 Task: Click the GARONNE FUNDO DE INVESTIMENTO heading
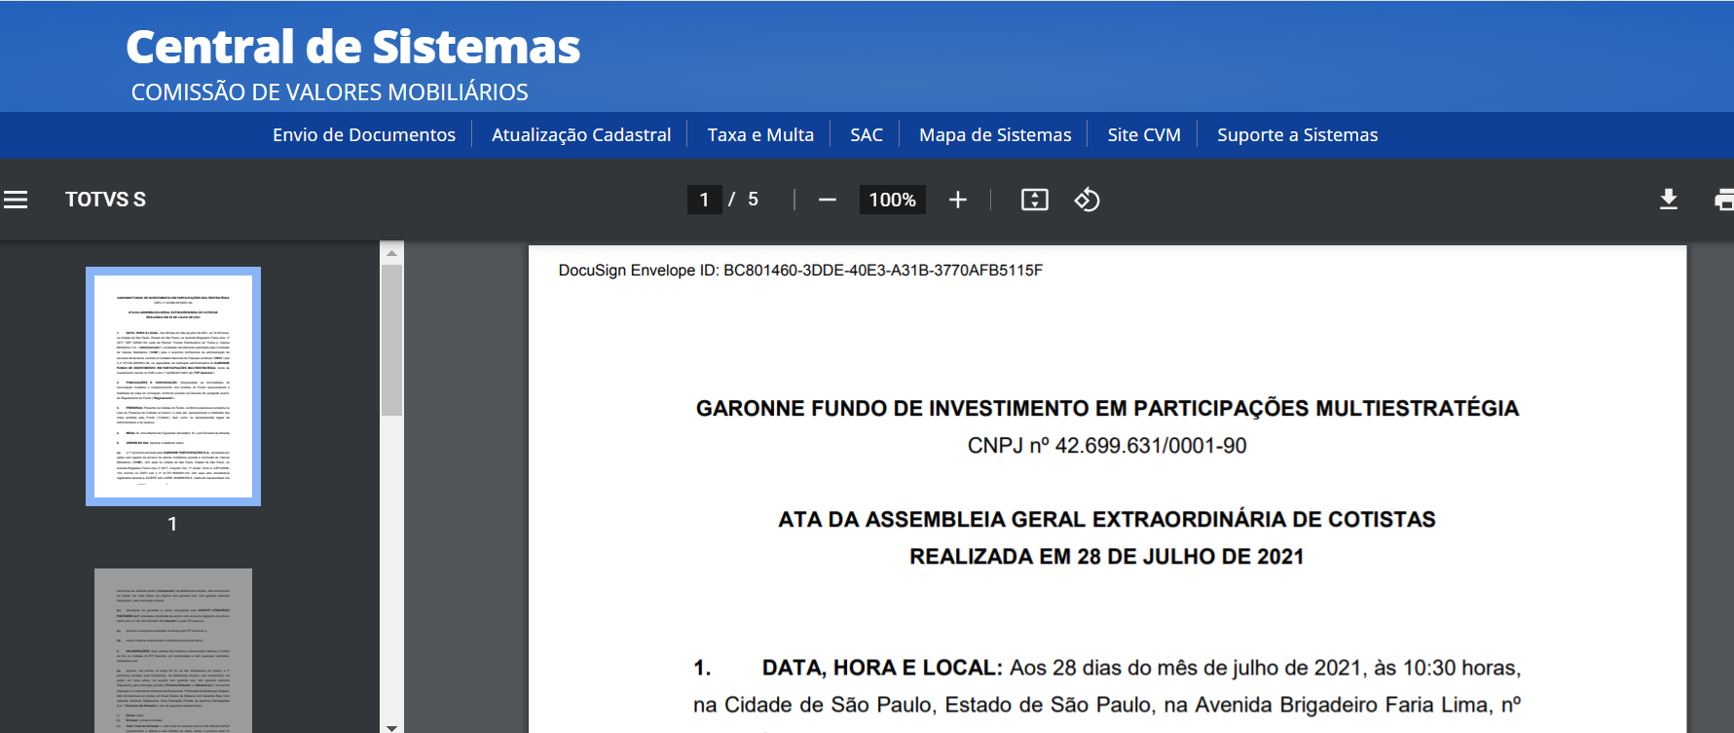pyautogui.click(x=1107, y=408)
